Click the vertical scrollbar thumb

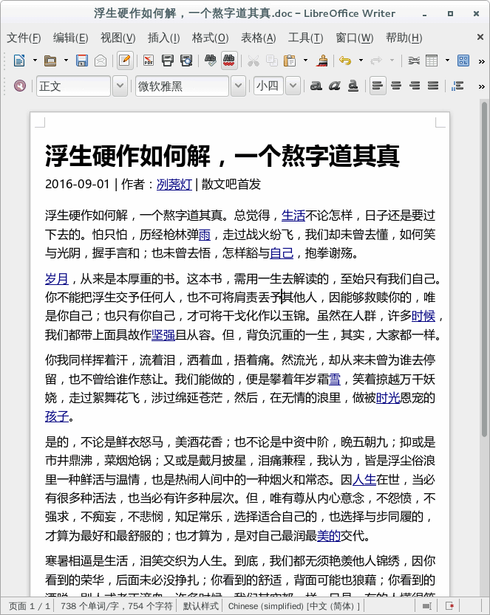[485, 269]
